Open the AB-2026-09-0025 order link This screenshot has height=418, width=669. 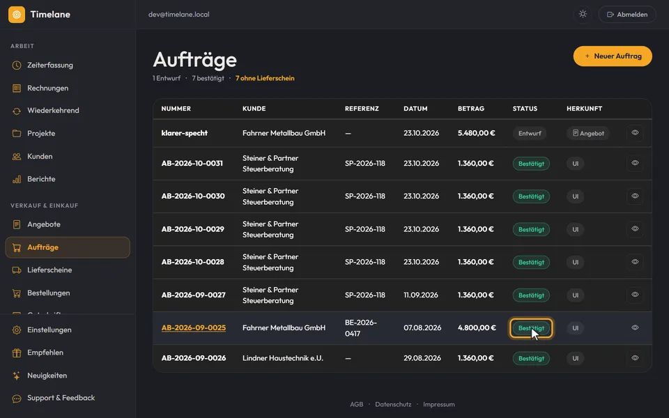193,328
